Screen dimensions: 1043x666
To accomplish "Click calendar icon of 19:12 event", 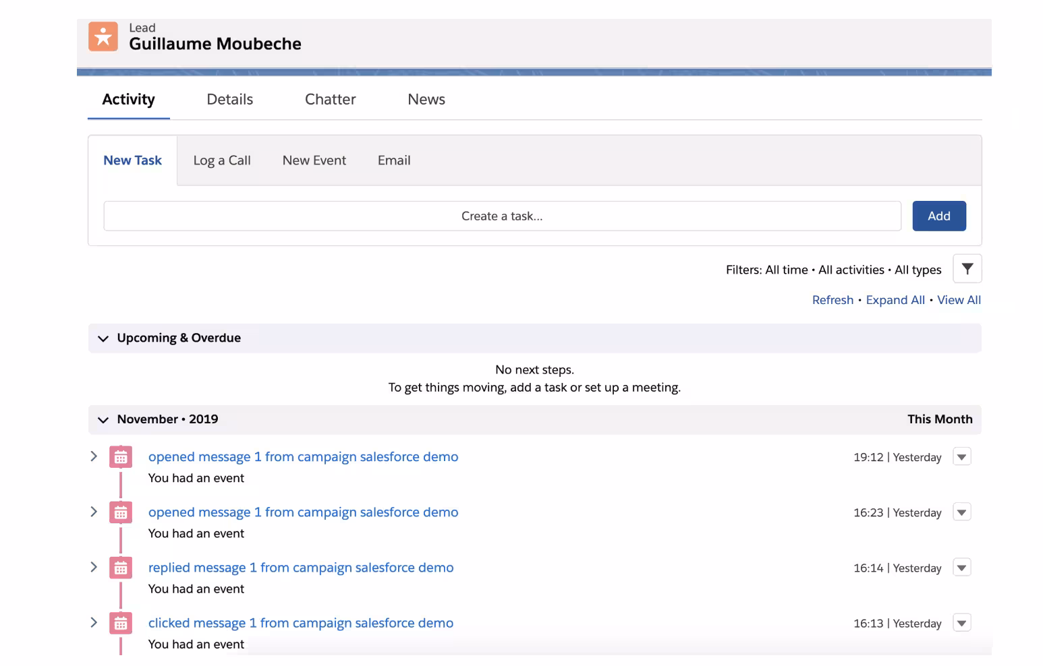I will click(x=121, y=457).
